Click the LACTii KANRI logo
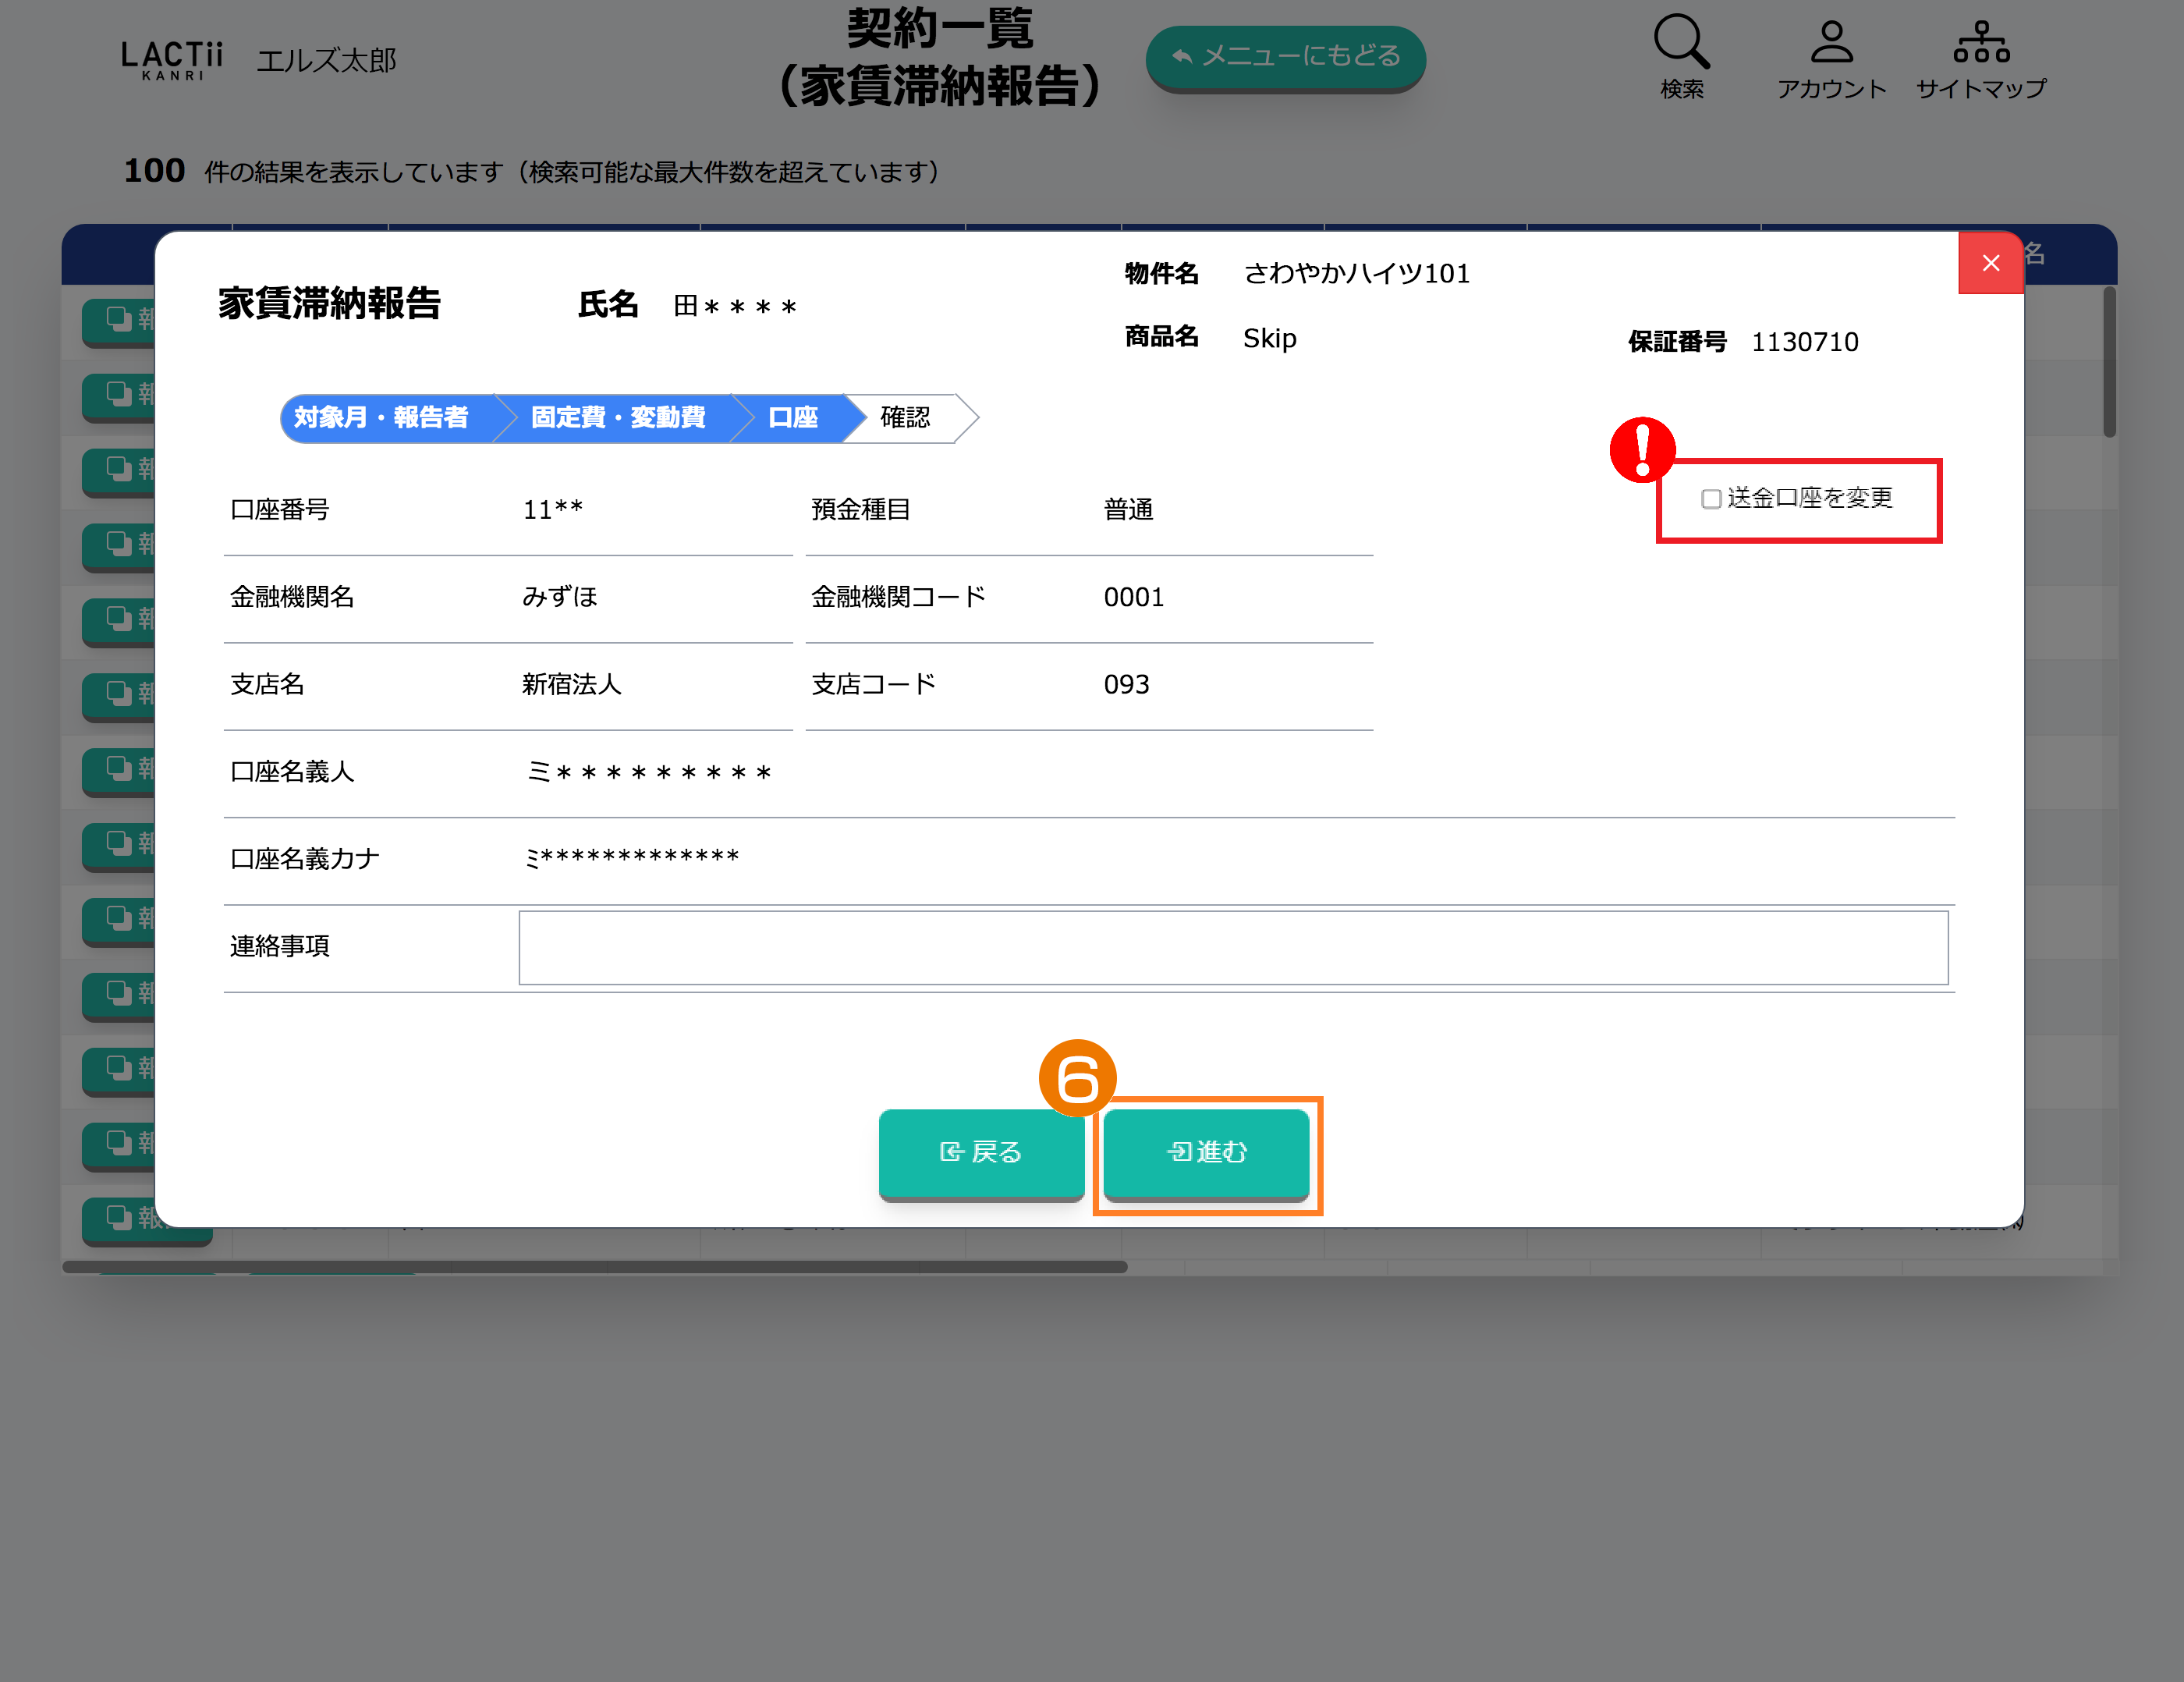The image size is (2184, 1682). (172, 60)
